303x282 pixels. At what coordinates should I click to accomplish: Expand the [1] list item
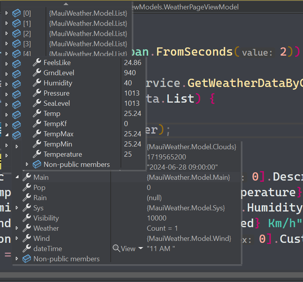tap(7, 23)
